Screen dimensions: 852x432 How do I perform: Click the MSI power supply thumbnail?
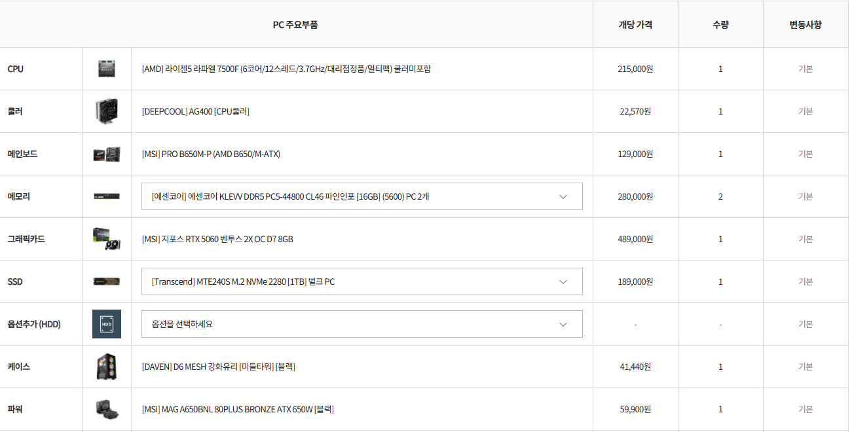point(107,409)
